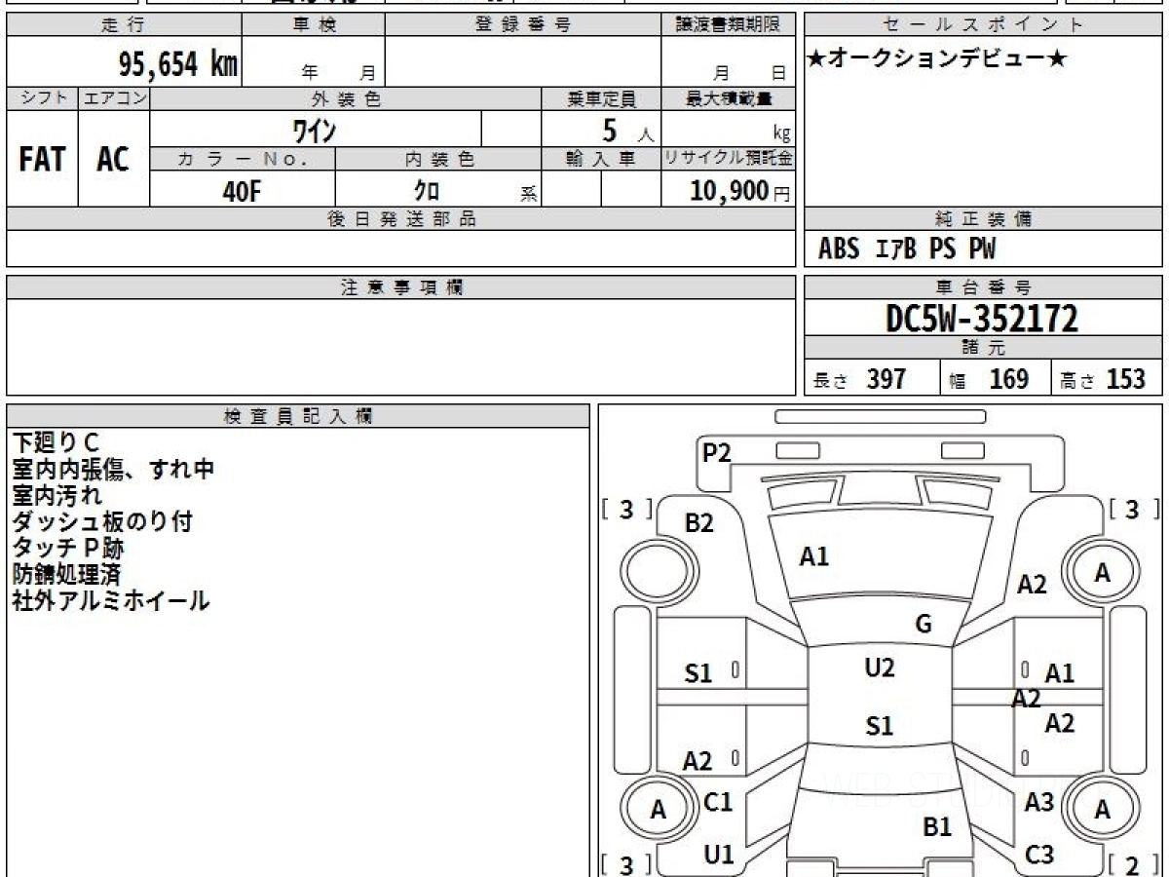
Task: Click the interior color value クロ
Action: tap(426, 191)
